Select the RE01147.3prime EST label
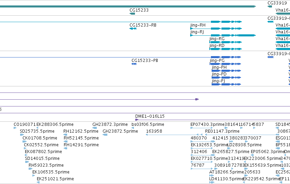This screenshot has height=184, width=290. pos(222,131)
